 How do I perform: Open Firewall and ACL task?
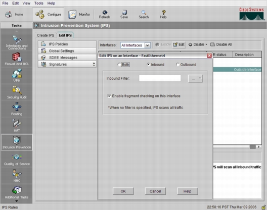click(17, 59)
